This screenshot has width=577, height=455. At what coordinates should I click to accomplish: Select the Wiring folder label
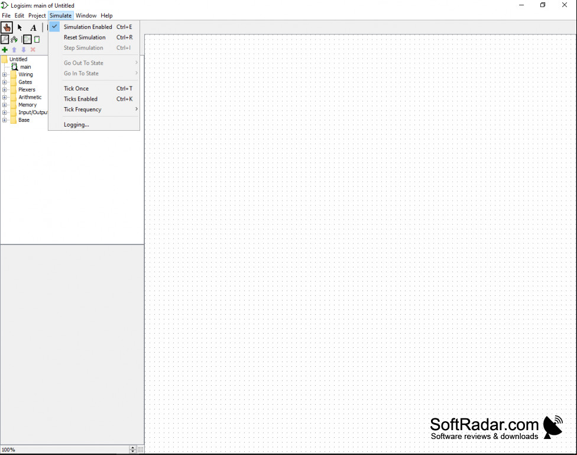click(x=25, y=75)
